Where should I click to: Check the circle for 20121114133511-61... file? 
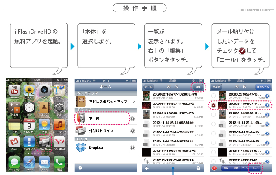213,161
